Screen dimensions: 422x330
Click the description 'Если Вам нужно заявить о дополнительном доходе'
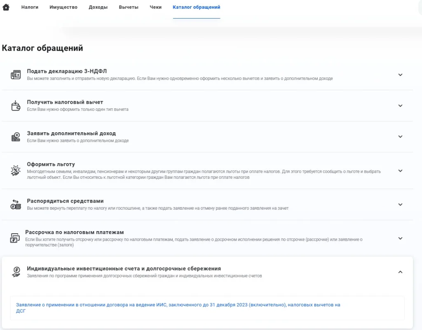[x=78, y=140]
